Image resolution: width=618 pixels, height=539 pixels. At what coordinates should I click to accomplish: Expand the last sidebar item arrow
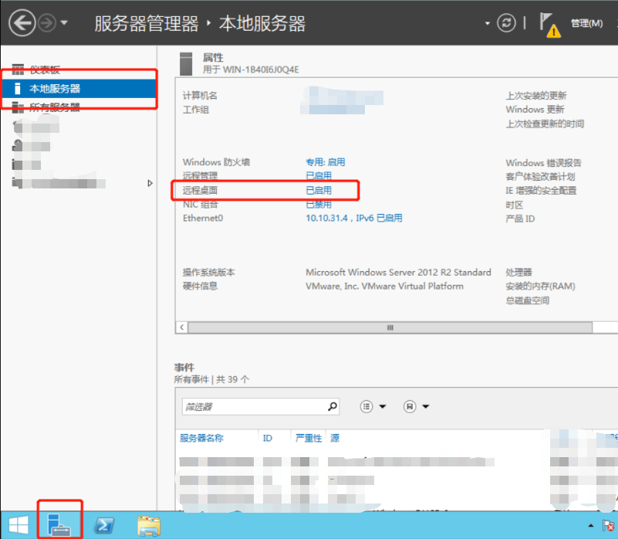(x=150, y=183)
